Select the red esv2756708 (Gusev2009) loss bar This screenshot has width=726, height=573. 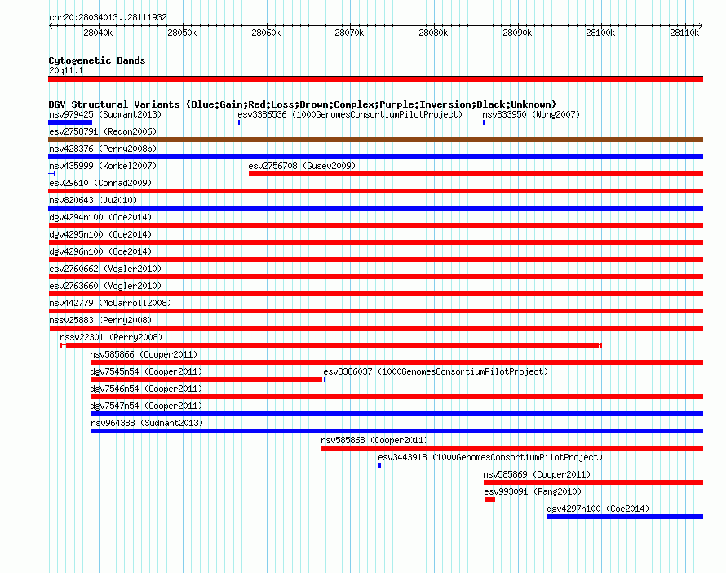click(476, 174)
